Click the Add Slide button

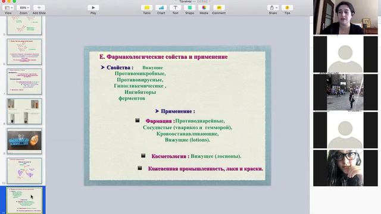click(x=39, y=8)
